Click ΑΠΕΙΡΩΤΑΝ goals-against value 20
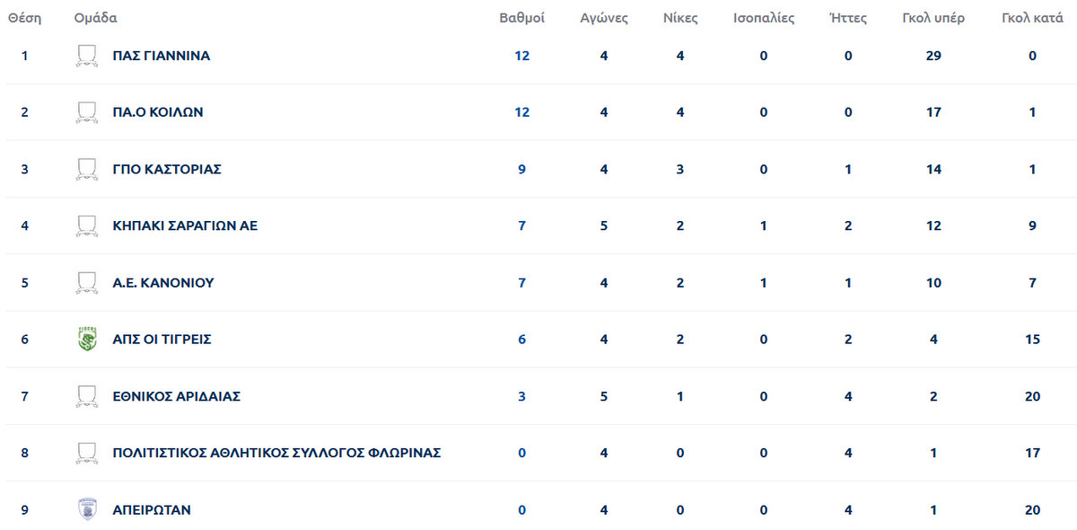 (1032, 509)
